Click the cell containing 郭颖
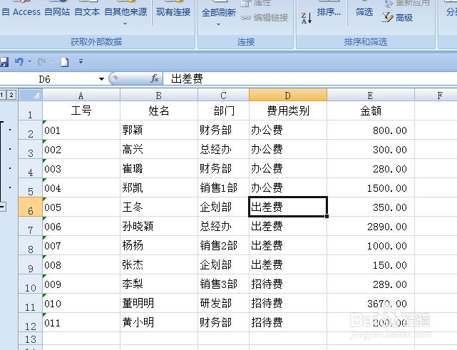The image size is (457, 350). click(158, 130)
